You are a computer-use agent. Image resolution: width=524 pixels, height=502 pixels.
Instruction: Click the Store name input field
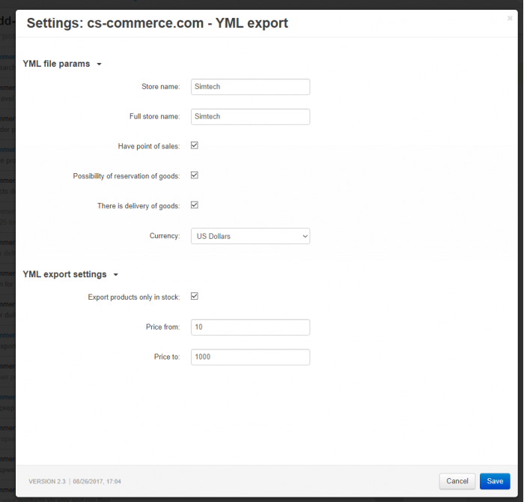(x=250, y=87)
